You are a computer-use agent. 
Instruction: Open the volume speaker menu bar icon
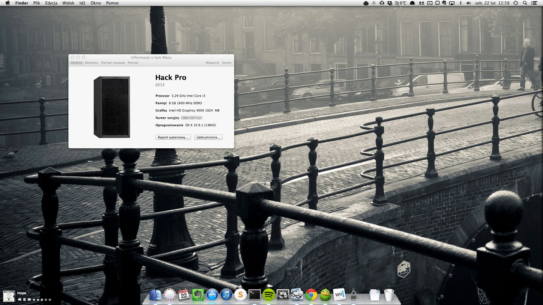[x=469, y=3]
